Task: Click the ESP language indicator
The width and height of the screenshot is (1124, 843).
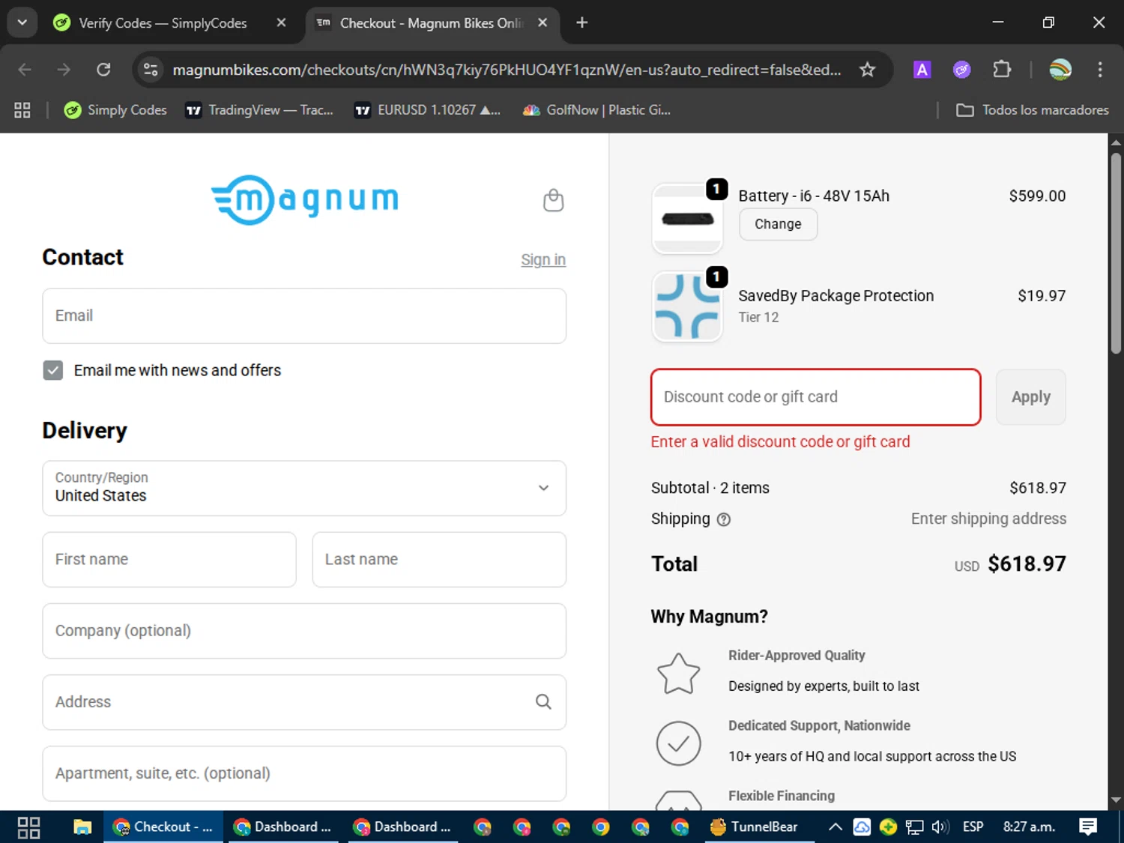Action: point(973,827)
